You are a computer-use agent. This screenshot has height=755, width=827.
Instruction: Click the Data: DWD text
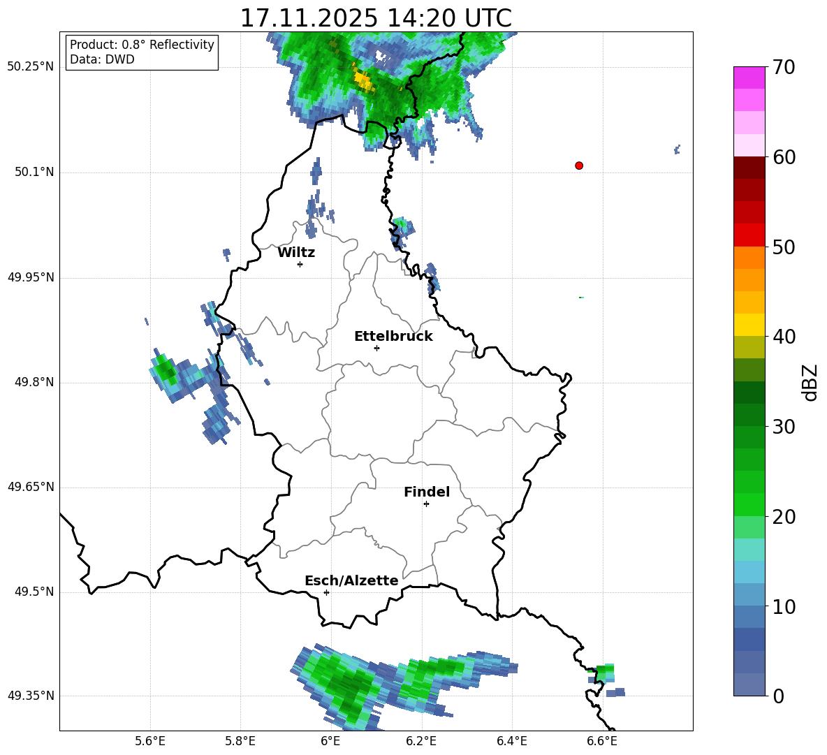click(102, 59)
